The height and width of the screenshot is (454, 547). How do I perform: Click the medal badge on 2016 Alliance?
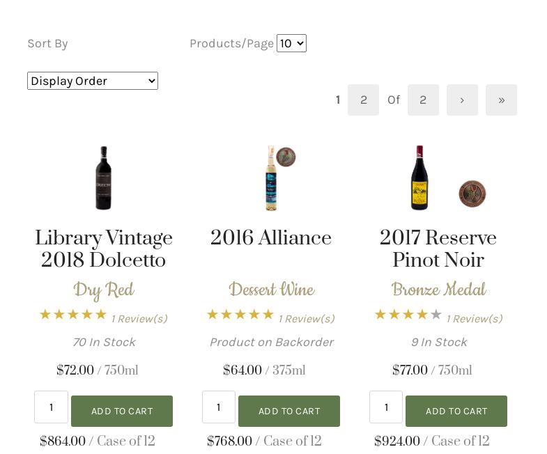pyautogui.click(x=286, y=157)
